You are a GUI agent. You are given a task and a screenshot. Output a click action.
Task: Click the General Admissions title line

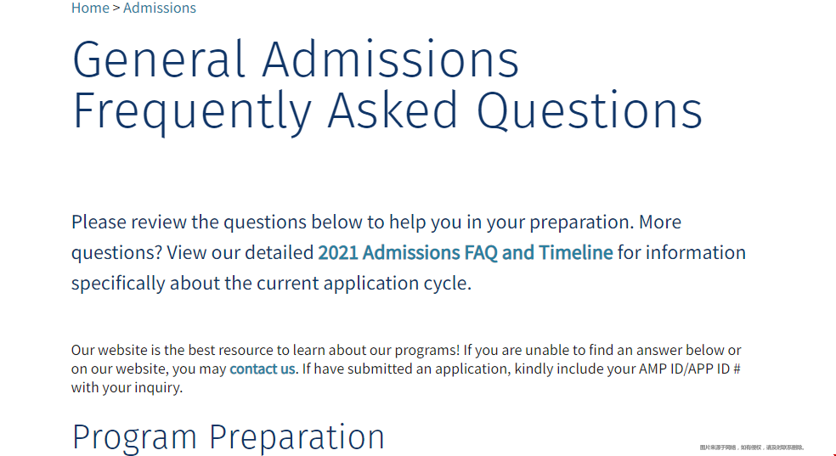296,59
